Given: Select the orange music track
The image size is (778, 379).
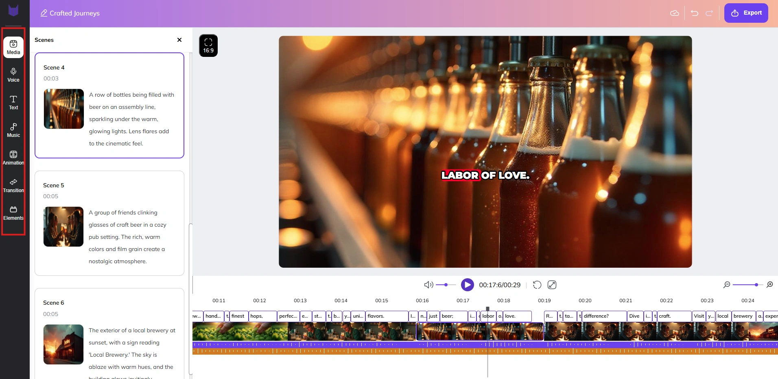Looking at the screenshot, I should point(485,351).
